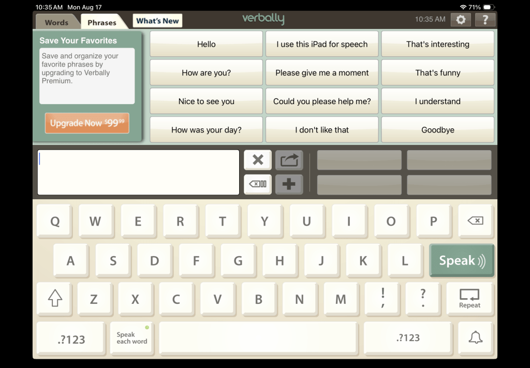Tap the R key
Viewport: 530px width, 368px height.
pos(180,220)
